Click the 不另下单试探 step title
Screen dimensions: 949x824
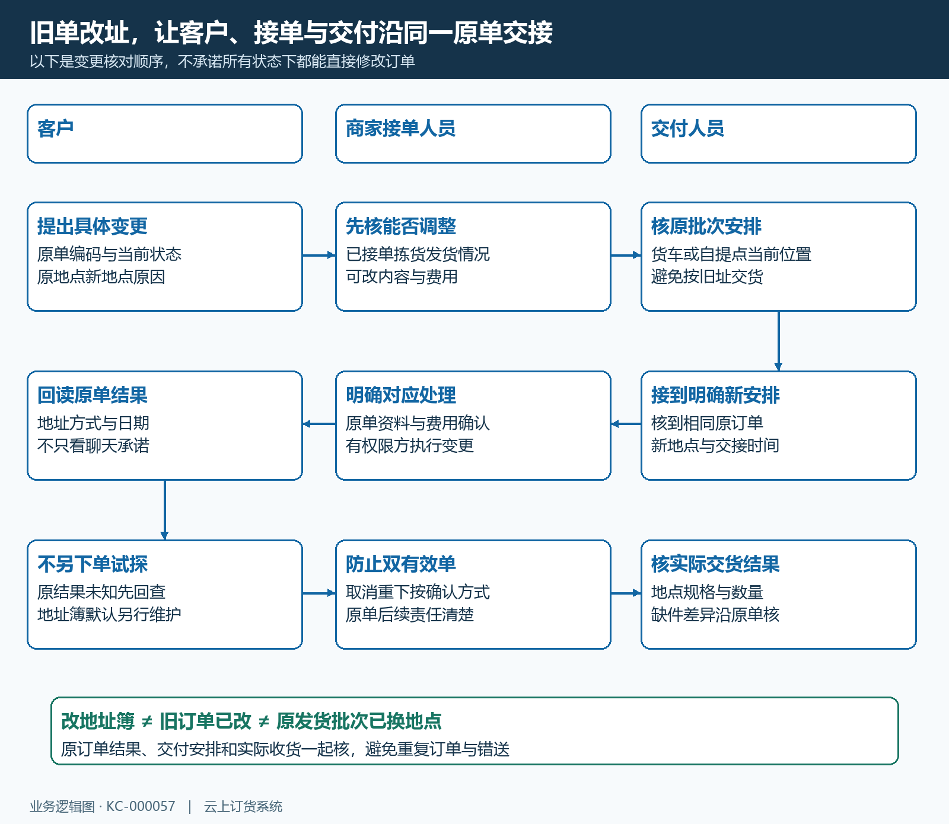(x=93, y=564)
